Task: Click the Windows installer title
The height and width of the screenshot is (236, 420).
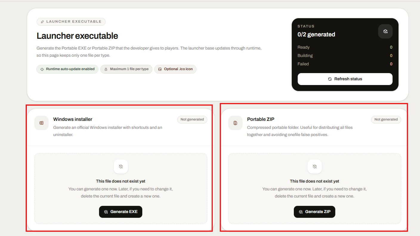Action: click(x=73, y=119)
